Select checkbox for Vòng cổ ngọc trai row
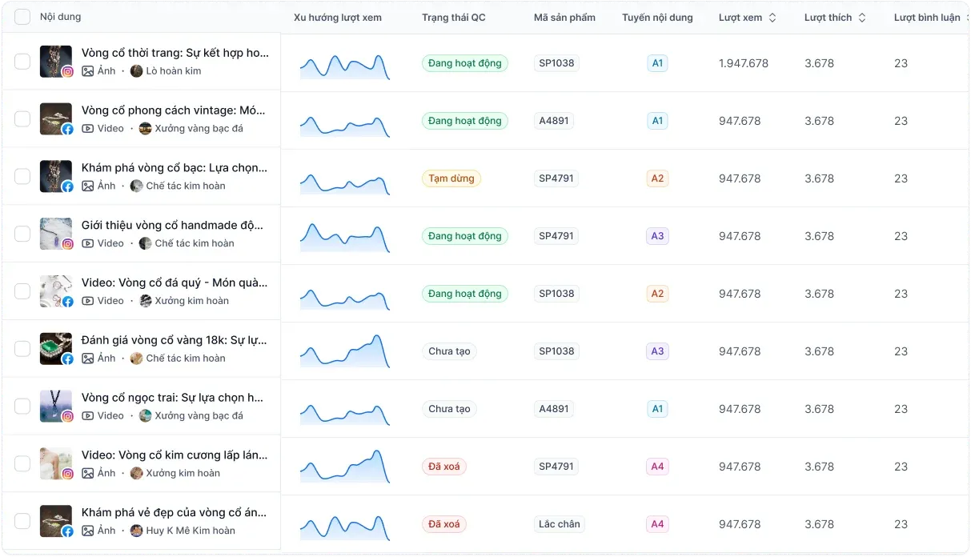Screen dimensions: 971x557 click(x=22, y=407)
